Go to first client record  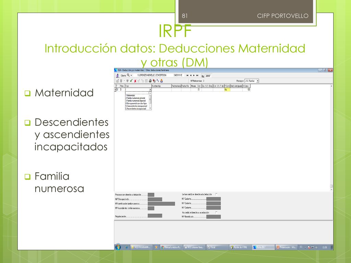(x=187, y=75)
